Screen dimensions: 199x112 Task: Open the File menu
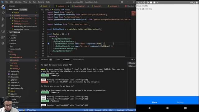(x=7, y=2)
